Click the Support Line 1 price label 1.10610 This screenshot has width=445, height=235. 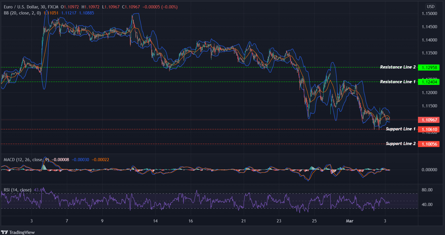(x=429, y=129)
